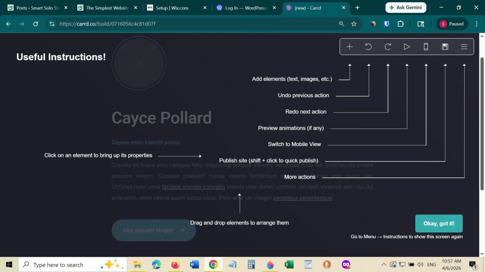Undo the previous action
Viewport: 485px width, 272px height.
coord(368,46)
